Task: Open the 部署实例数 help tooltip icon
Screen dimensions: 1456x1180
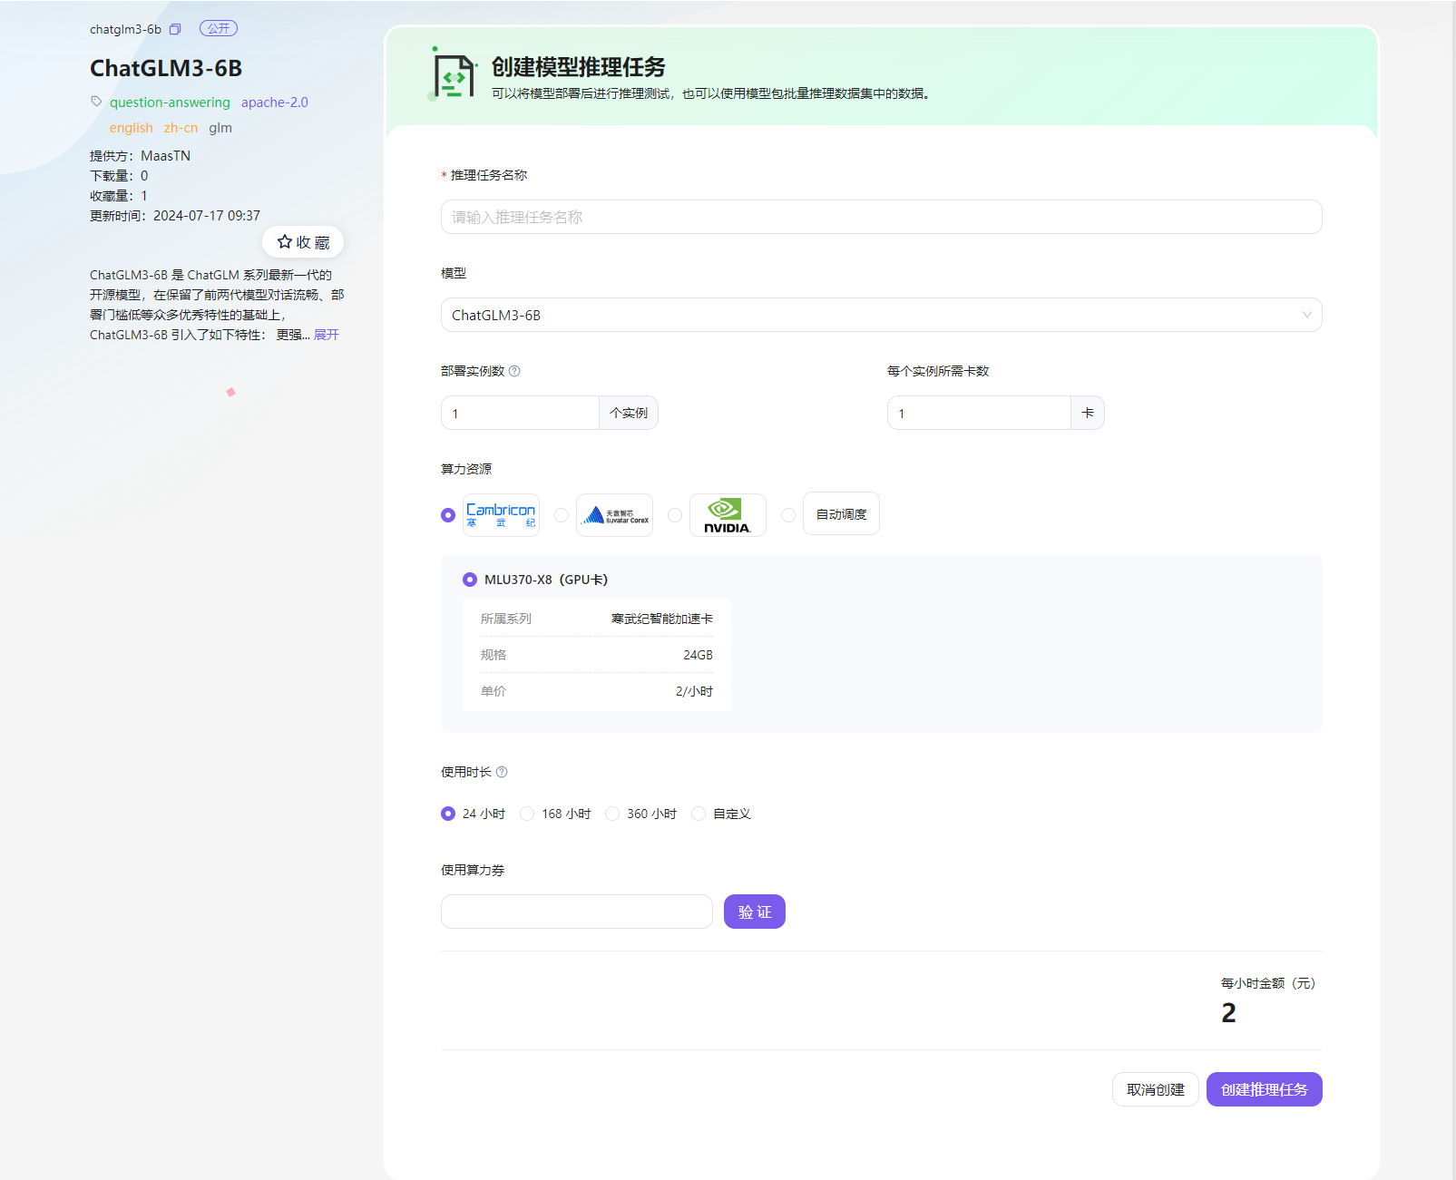Action: pos(514,371)
